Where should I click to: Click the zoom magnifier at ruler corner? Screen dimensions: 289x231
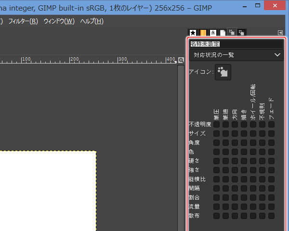(x=181, y=60)
